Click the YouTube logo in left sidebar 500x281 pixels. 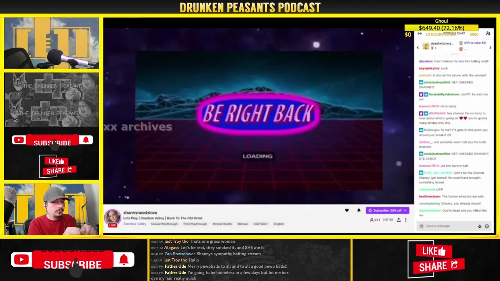[18, 140]
